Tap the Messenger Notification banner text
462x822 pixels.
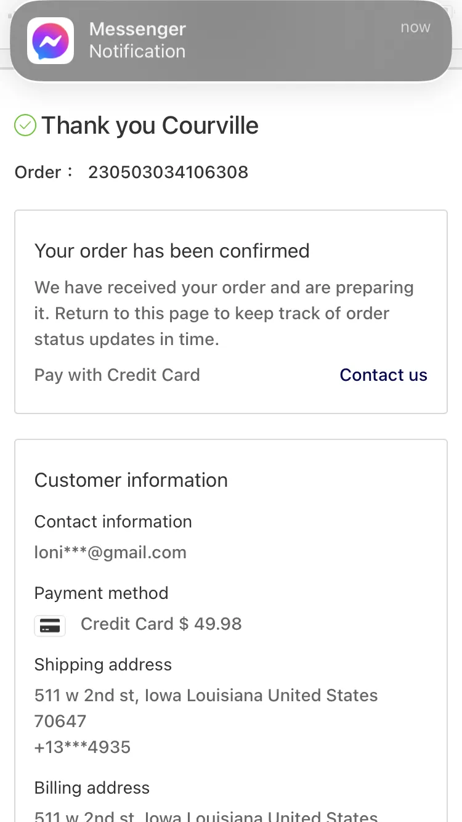click(x=137, y=40)
